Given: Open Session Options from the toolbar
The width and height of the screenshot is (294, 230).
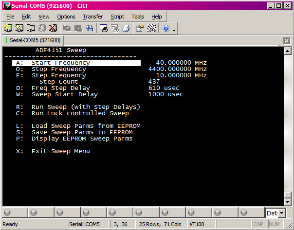Looking at the screenshot, I should (140, 28).
